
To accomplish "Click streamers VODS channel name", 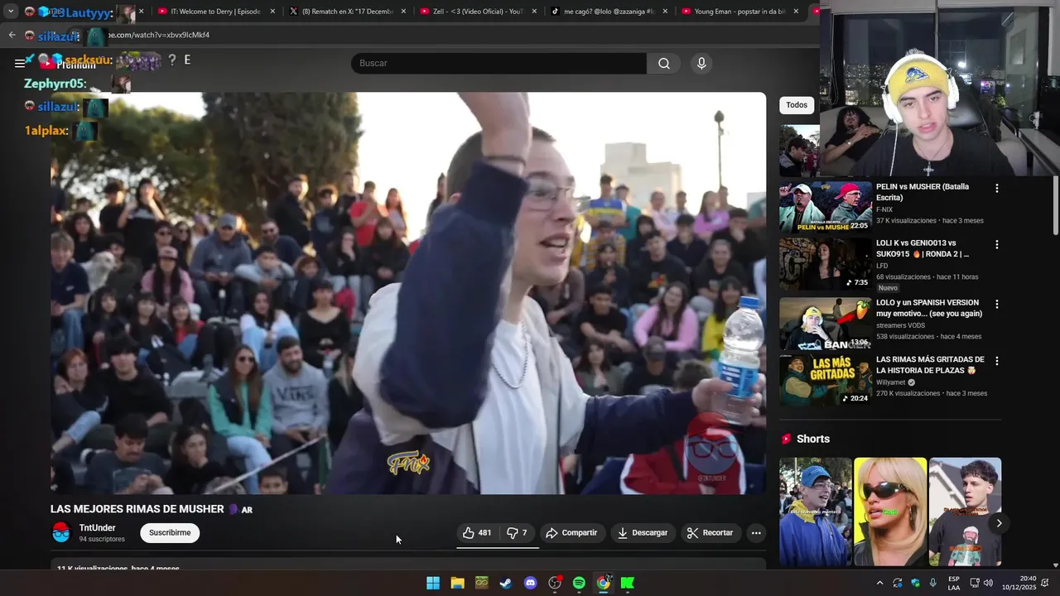I will [x=899, y=325].
